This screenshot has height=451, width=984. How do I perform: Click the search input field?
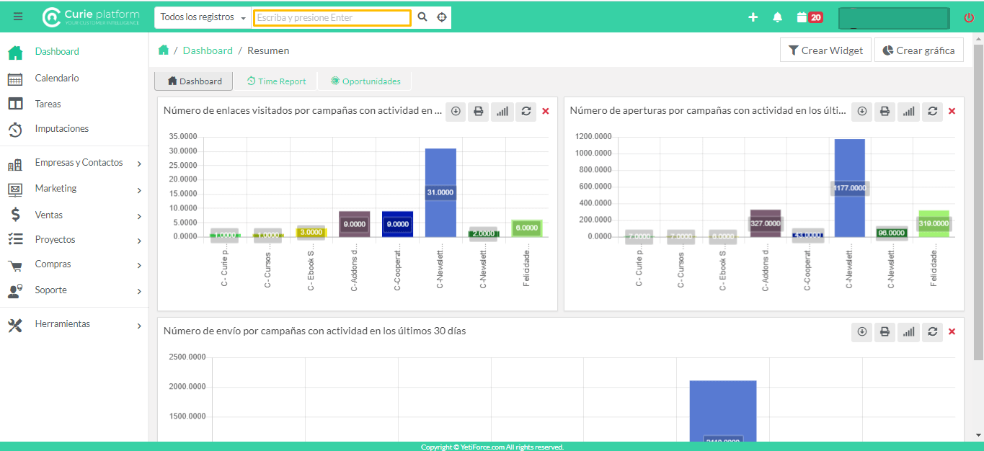click(332, 17)
